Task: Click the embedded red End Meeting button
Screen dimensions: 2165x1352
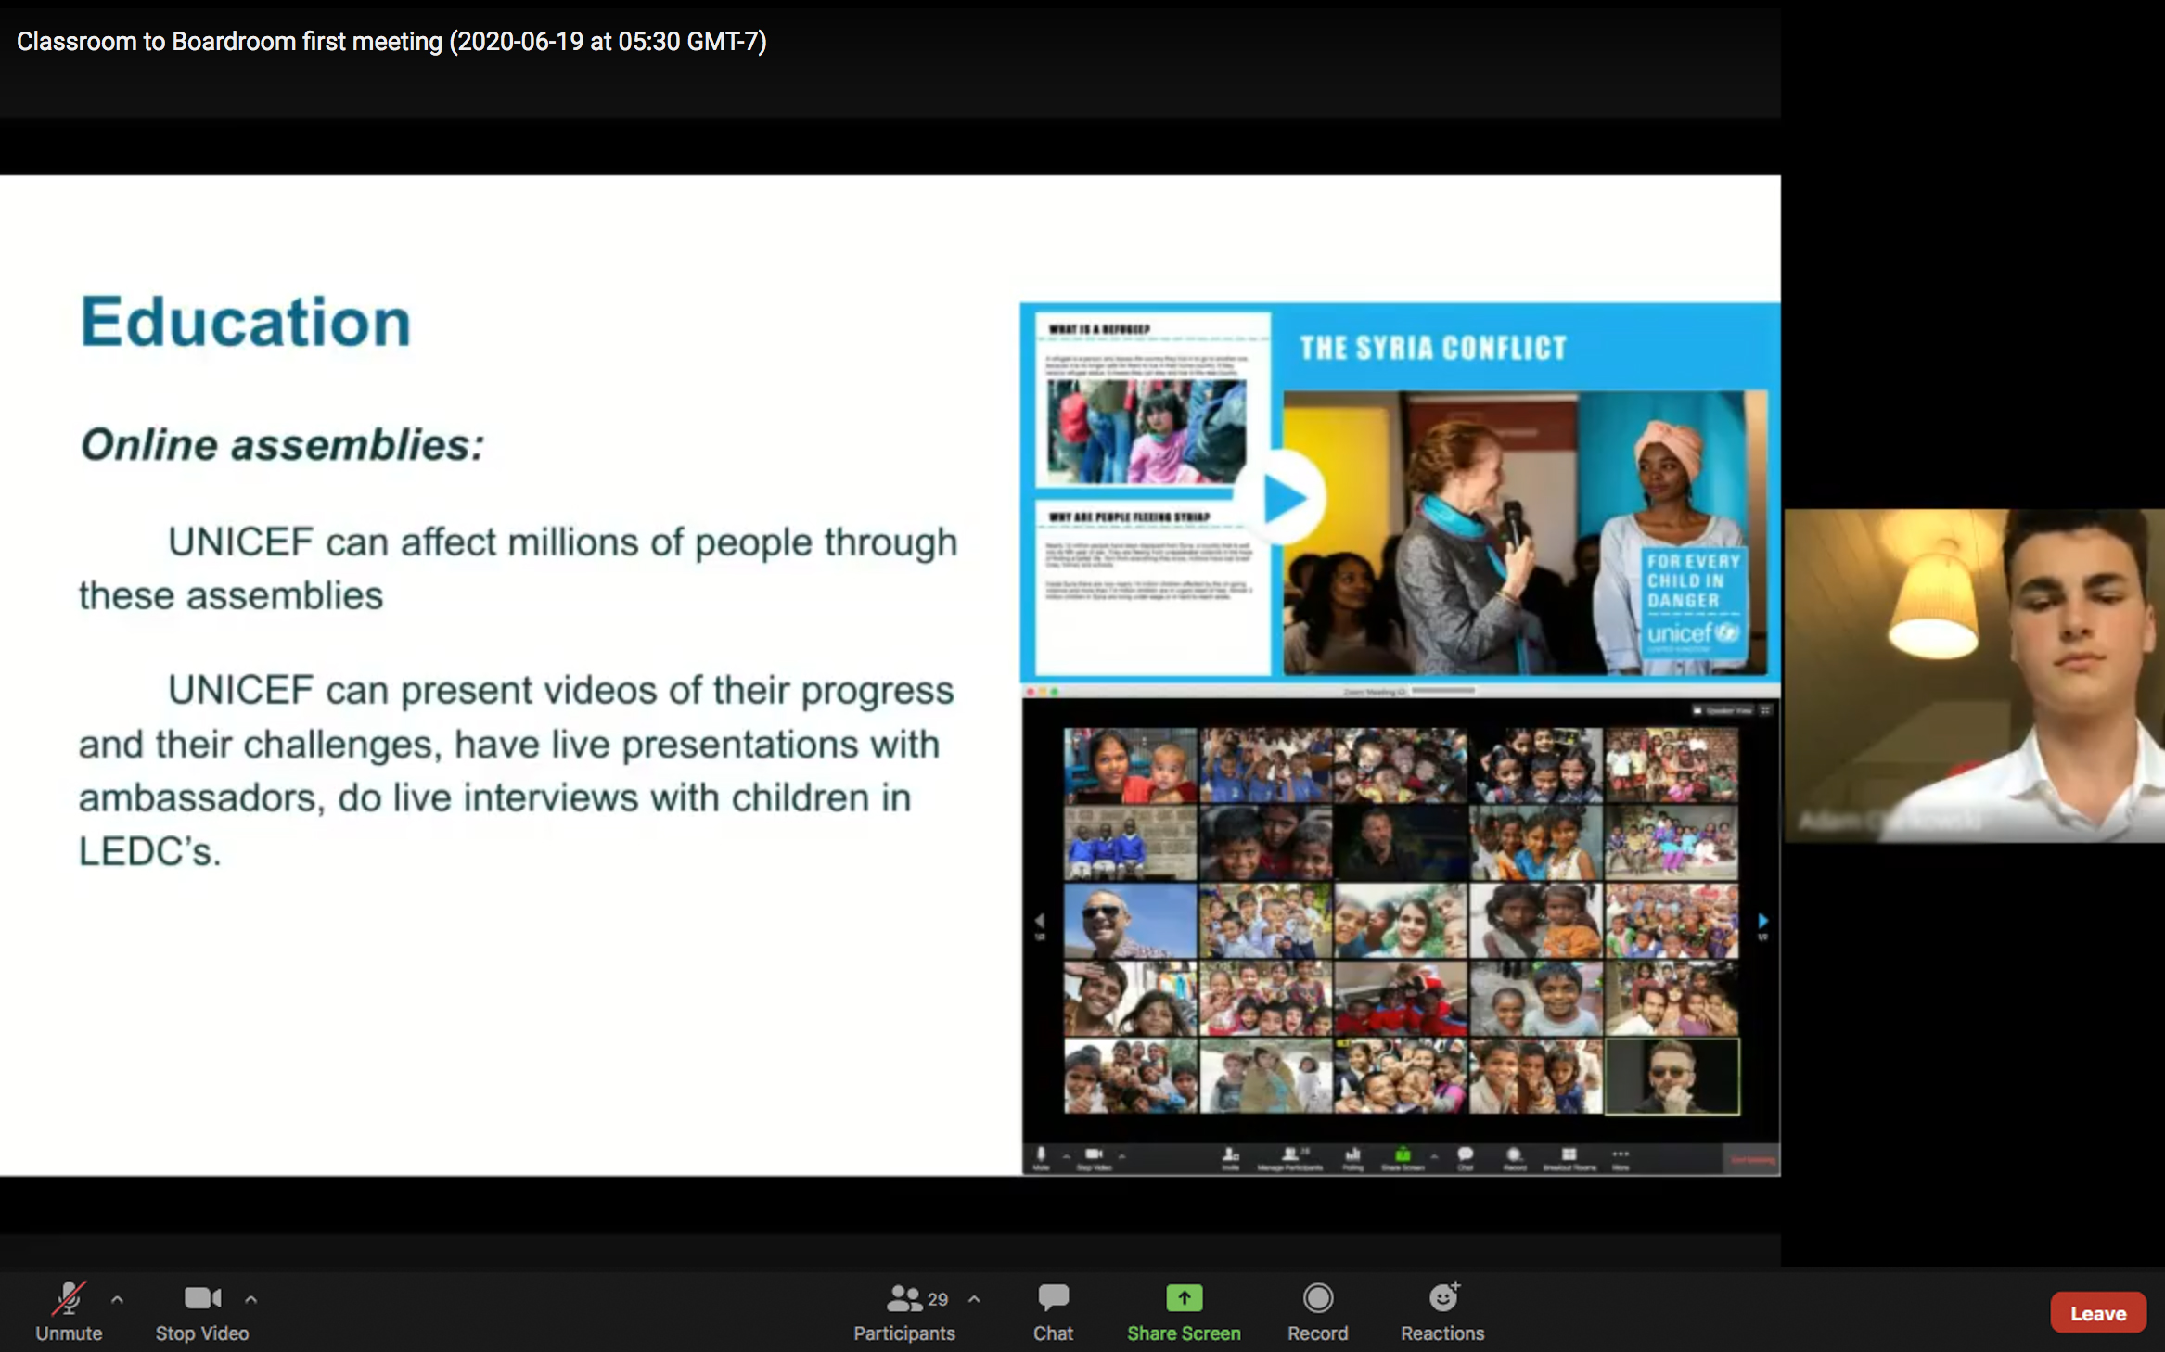Action: coord(1752,1160)
